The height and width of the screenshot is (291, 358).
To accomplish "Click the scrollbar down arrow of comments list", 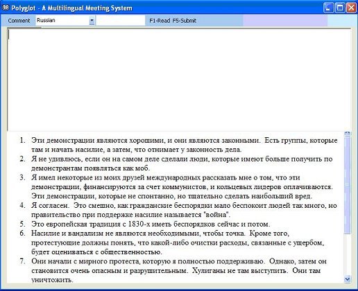I will [347, 279].
